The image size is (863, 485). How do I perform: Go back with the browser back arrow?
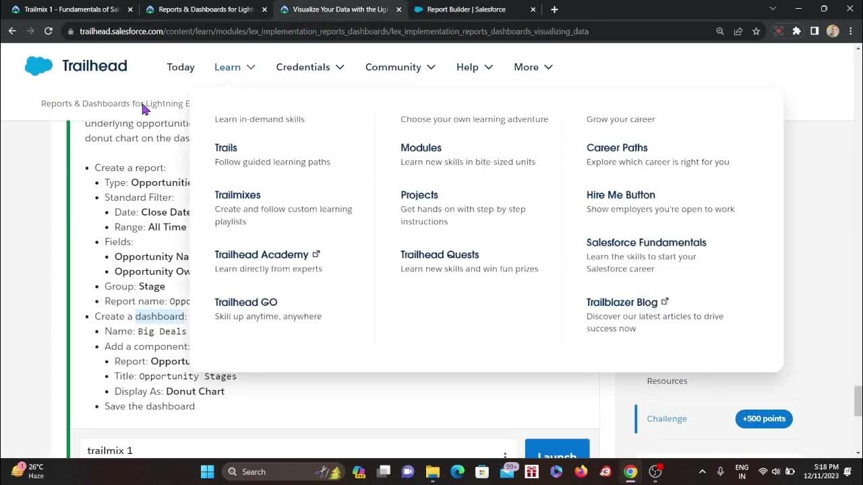tap(12, 31)
